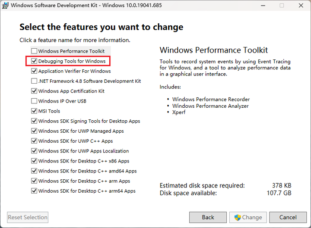Minimize the SDK installer window

click(262, 6)
